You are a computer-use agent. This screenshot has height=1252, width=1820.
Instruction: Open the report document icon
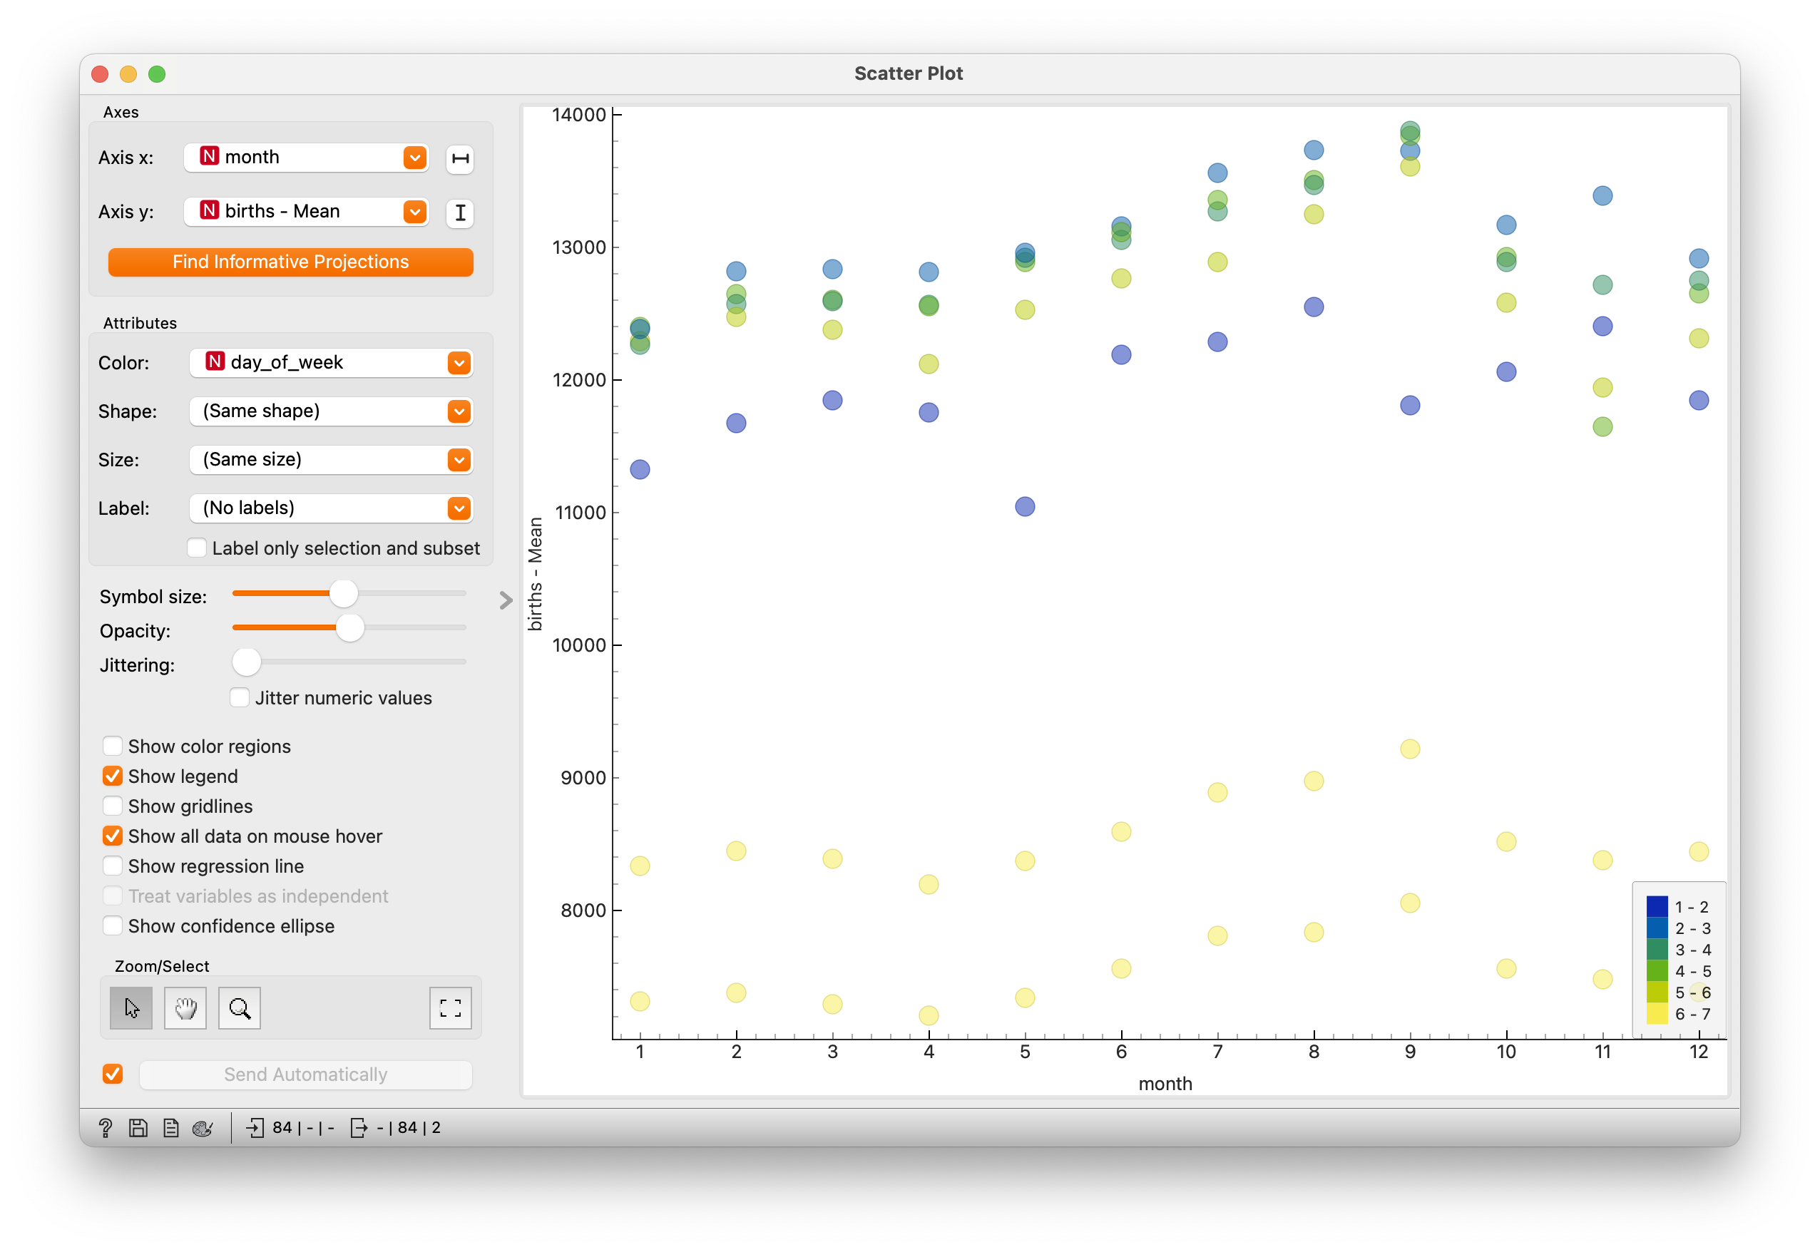(170, 1128)
